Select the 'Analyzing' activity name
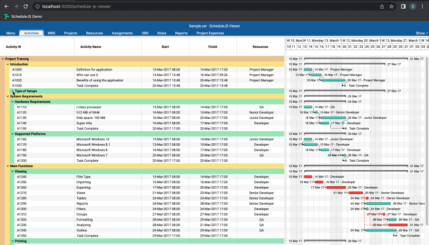The height and width of the screenshot is (245, 429). coord(83,225)
